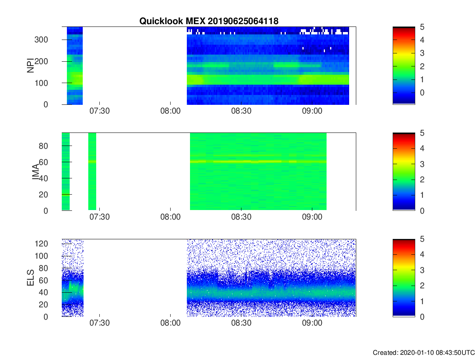
Task: Click the 07:30 label under IMA plot
Action: coord(99,217)
